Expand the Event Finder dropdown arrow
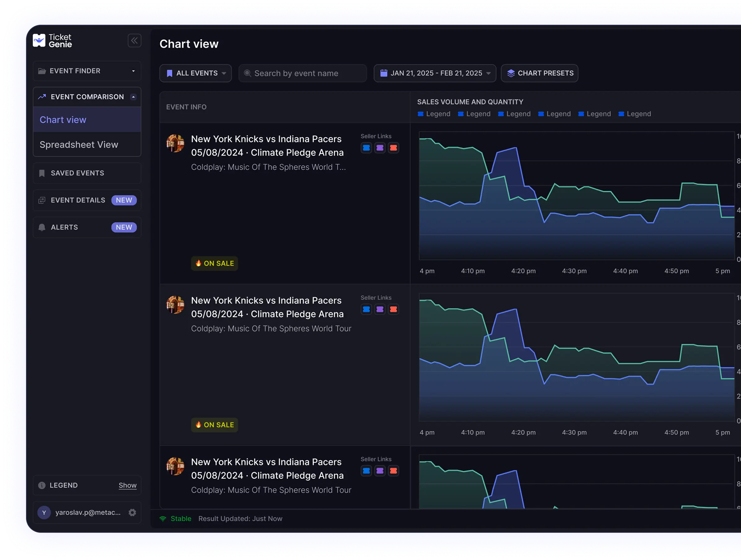The width and height of the screenshot is (741, 560). (x=133, y=71)
